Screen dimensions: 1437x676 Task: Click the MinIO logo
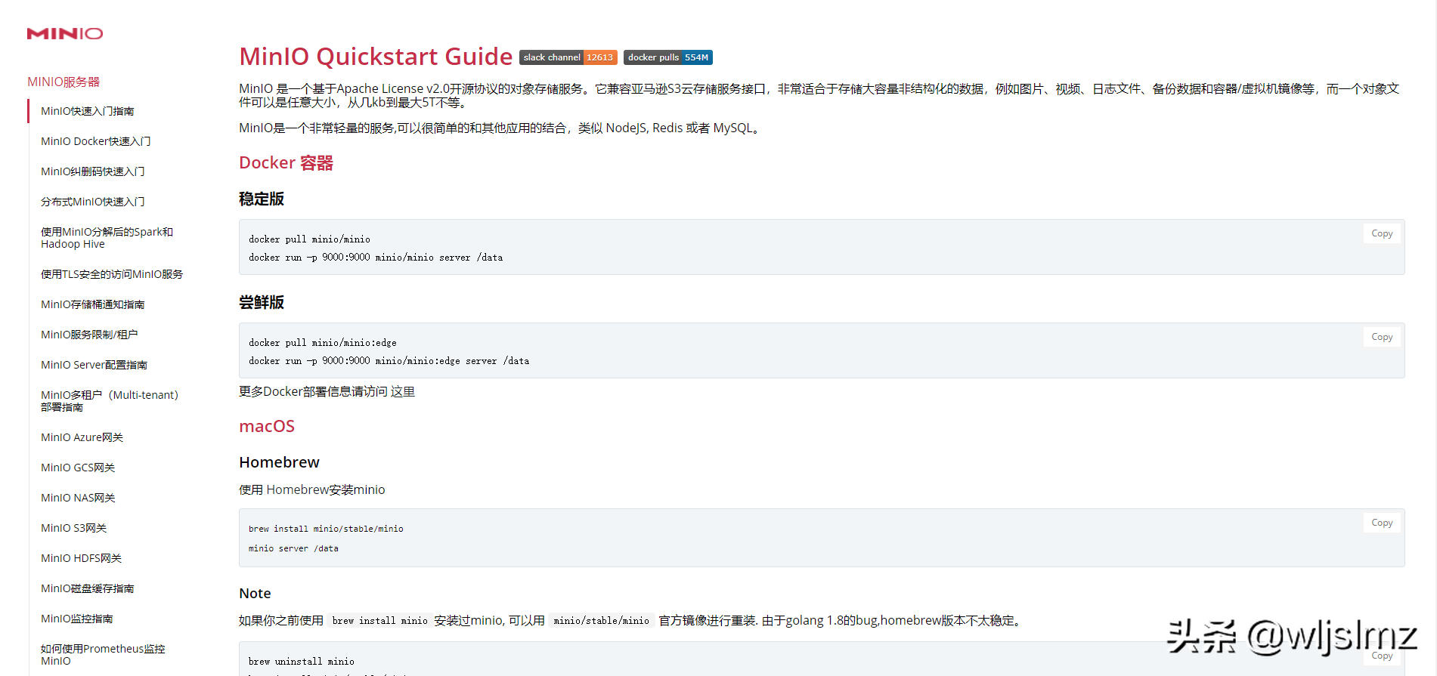pyautogui.click(x=65, y=33)
